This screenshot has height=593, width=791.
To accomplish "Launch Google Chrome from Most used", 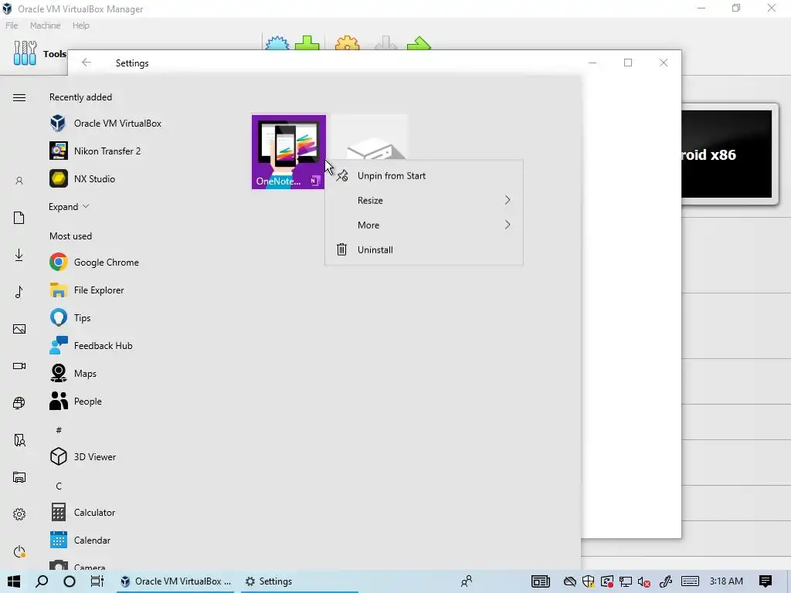I will click(95, 263).
